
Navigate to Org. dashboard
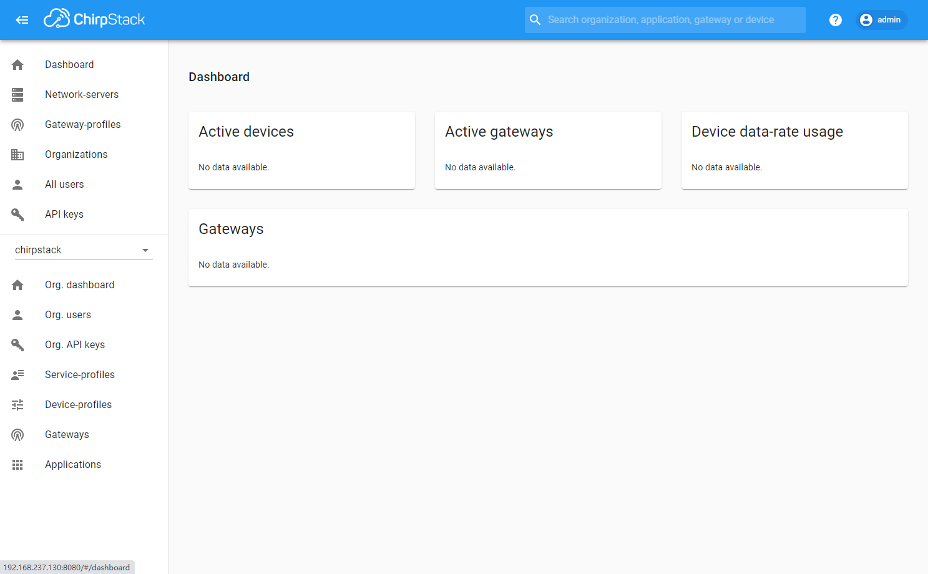(x=79, y=285)
